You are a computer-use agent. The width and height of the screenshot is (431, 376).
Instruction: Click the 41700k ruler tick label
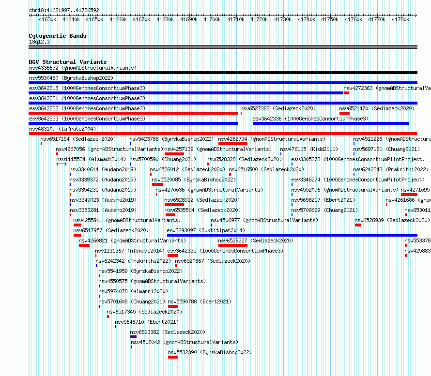click(212, 19)
